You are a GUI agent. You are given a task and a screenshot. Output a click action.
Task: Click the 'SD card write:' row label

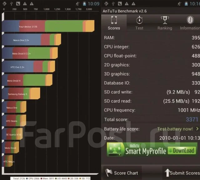coord(118,92)
